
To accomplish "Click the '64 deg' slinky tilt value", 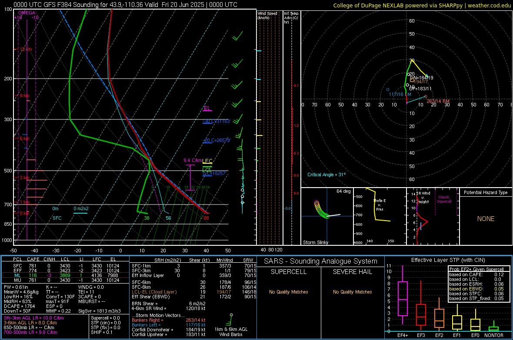I will pos(343,191).
